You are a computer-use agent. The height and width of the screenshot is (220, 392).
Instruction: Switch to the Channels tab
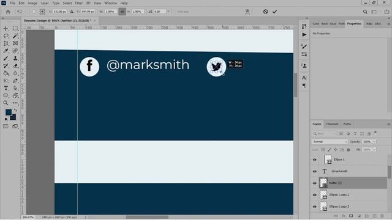click(x=332, y=124)
